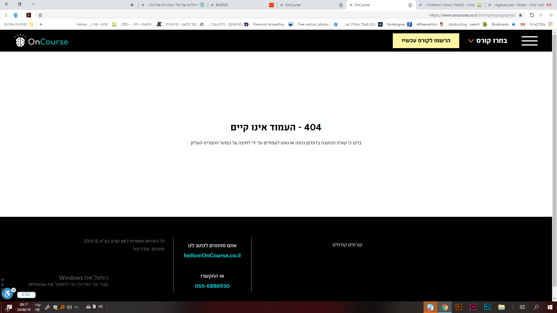Click the yellow הרשמו לקורס עכשיו button
The image size is (557, 313).
pyautogui.click(x=426, y=41)
